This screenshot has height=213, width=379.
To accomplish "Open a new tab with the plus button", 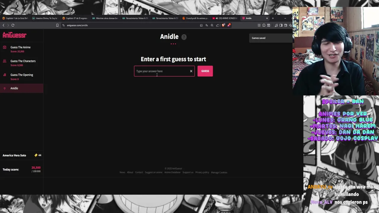I will pos(273,18).
